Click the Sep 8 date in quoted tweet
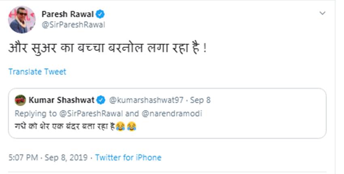The image size is (344, 174). click(x=200, y=100)
